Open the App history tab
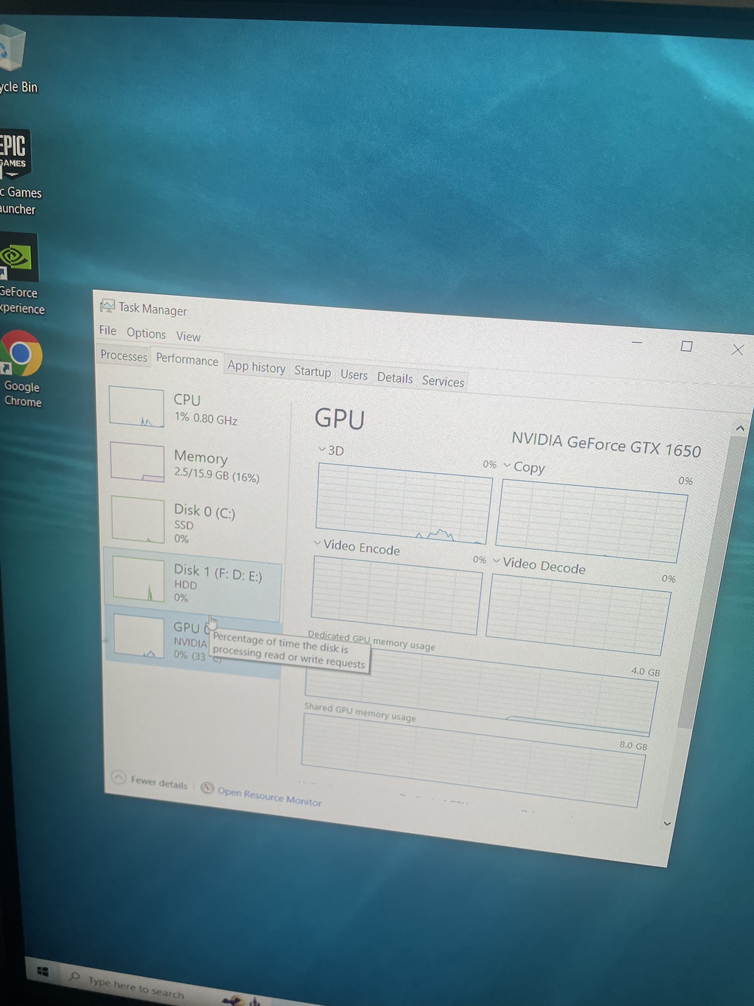Viewport: 754px width, 1006px height. pyautogui.click(x=256, y=368)
